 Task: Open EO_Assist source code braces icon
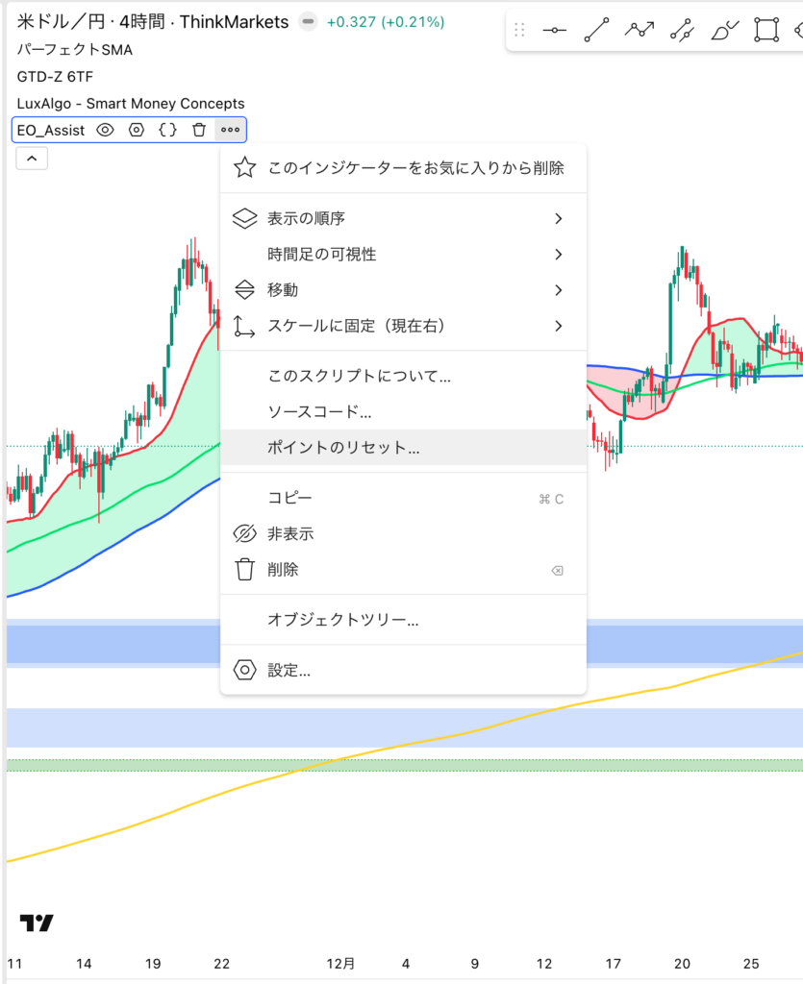[167, 130]
